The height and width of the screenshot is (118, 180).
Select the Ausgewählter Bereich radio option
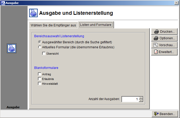point(40,42)
